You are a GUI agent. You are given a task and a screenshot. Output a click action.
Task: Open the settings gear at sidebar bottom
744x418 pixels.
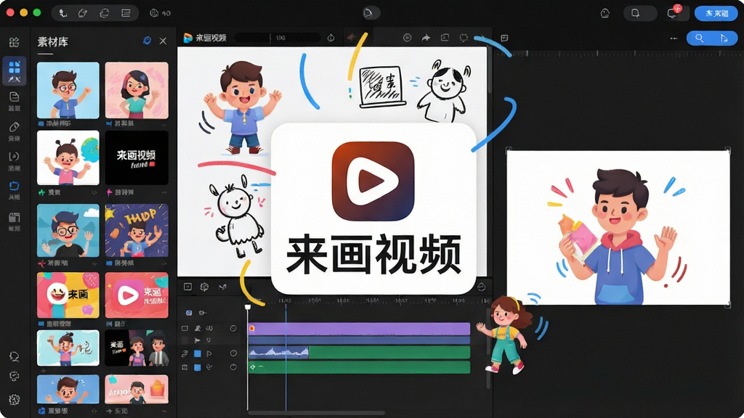coord(15,400)
